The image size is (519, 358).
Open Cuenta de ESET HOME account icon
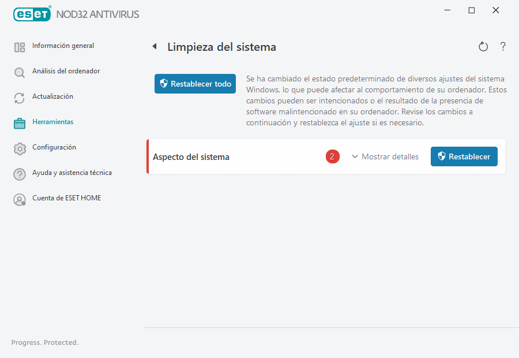(x=20, y=198)
